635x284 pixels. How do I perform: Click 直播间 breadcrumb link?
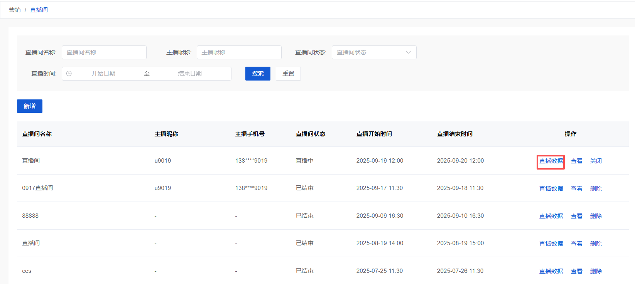point(39,10)
